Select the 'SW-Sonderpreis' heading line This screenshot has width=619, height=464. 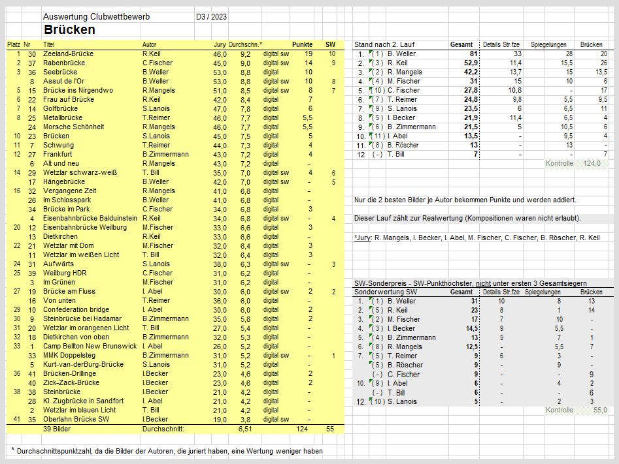pos(470,283)
